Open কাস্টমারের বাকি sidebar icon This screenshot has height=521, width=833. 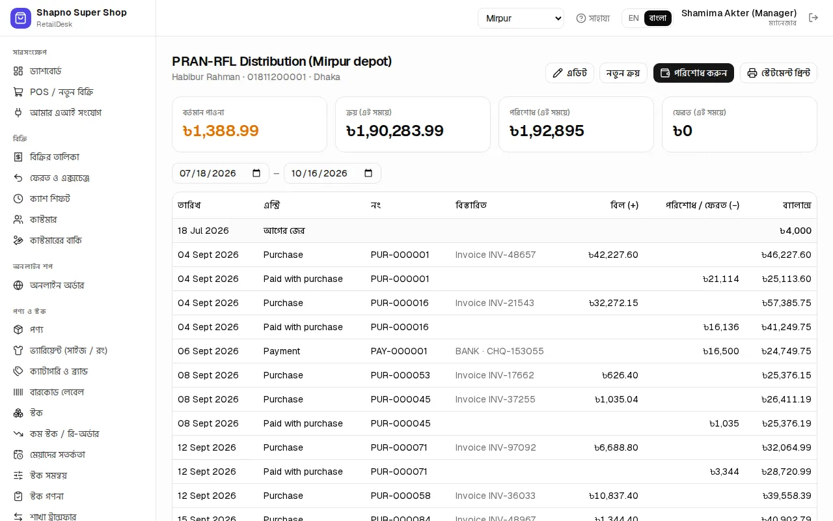pyautogui.click(x=18, y=240)
